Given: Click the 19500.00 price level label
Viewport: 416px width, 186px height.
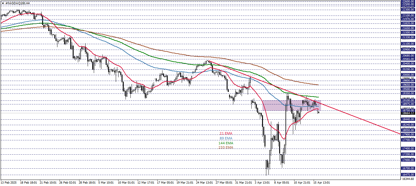Looking at the screenshot, I should tap(408, 89).
